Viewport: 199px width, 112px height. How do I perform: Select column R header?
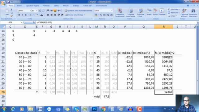(164, 27)
